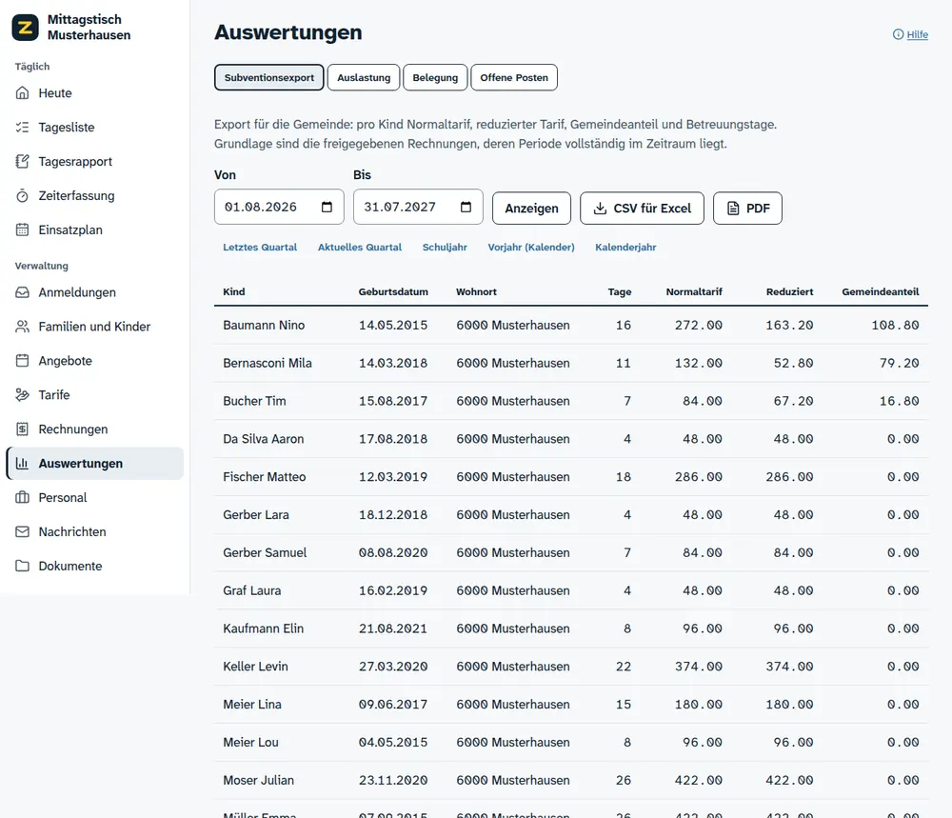Open the Bis date picker calendar icon
The image size is (952, 818).
tap(466, 207)
